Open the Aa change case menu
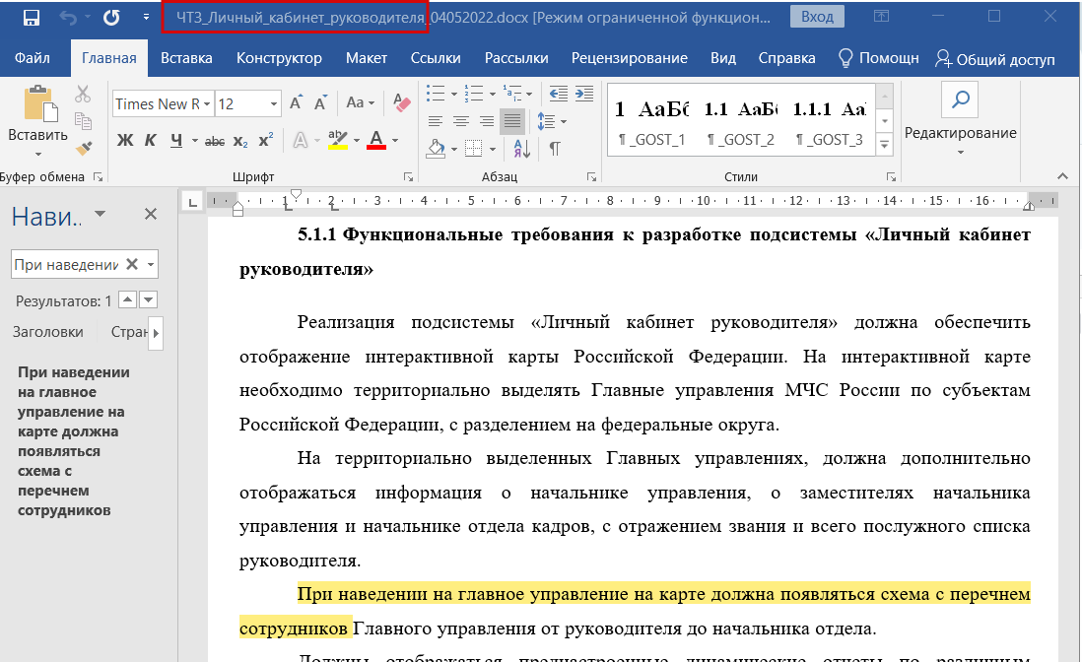 [360, 102]
